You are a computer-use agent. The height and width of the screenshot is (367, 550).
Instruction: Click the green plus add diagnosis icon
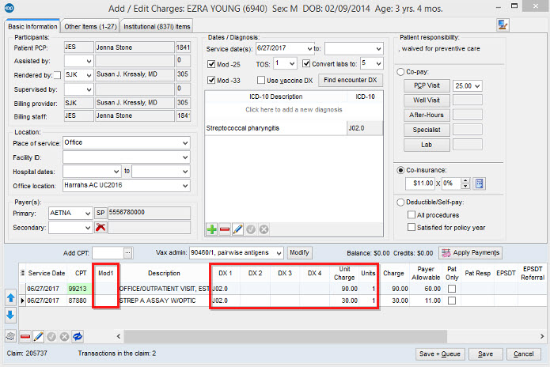[x=211, y=229]
